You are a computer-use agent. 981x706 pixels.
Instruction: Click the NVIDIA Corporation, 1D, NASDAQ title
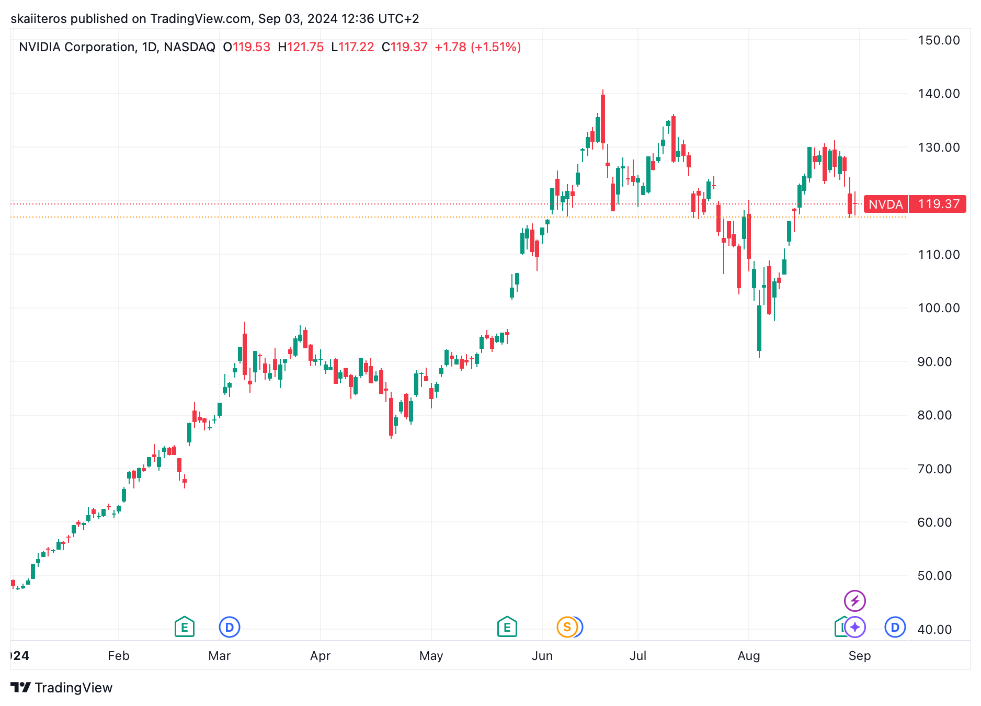(x=117, y=47)
